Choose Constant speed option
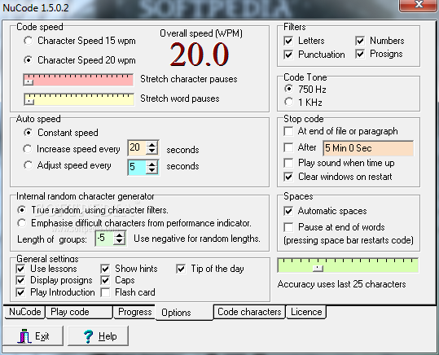 (28, 133)
